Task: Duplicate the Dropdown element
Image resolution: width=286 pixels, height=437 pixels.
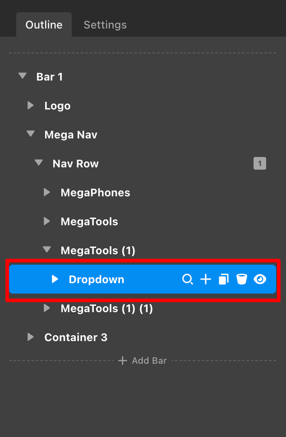Action: tap(224, 280)
